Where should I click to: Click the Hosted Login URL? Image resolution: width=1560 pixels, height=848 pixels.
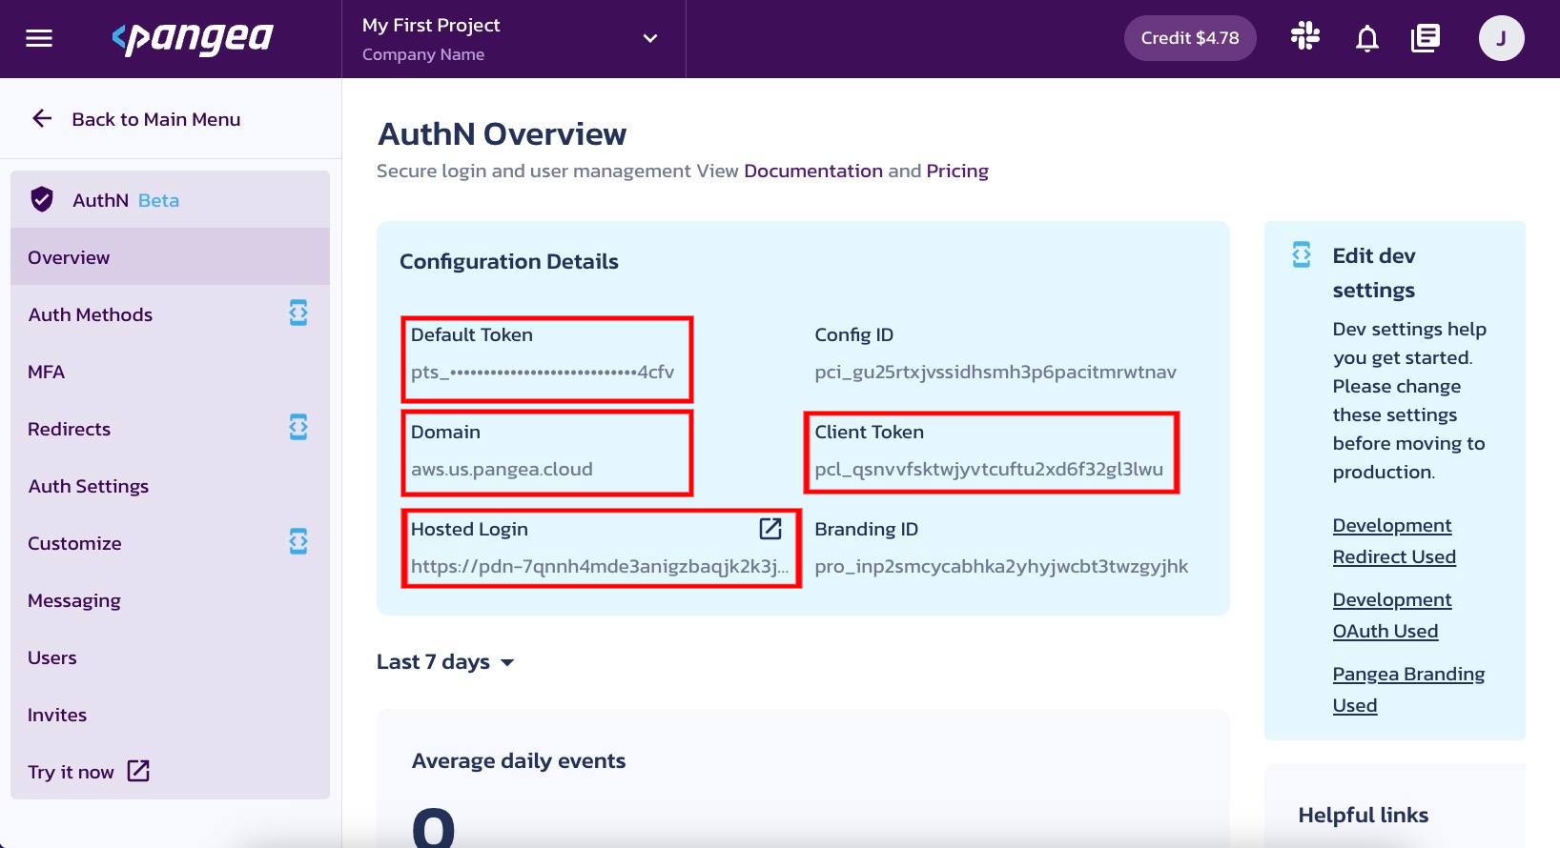coord(600,566)
